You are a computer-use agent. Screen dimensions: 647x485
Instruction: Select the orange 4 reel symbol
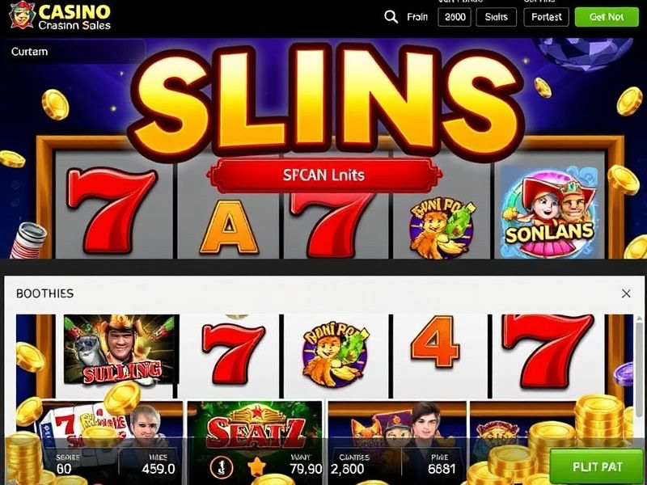435,342
